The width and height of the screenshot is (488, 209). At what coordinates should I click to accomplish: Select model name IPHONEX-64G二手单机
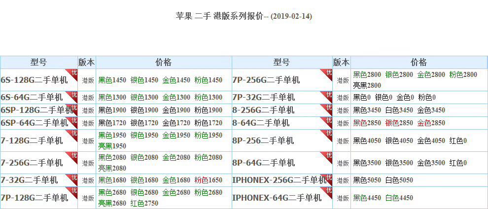[277, 198]
